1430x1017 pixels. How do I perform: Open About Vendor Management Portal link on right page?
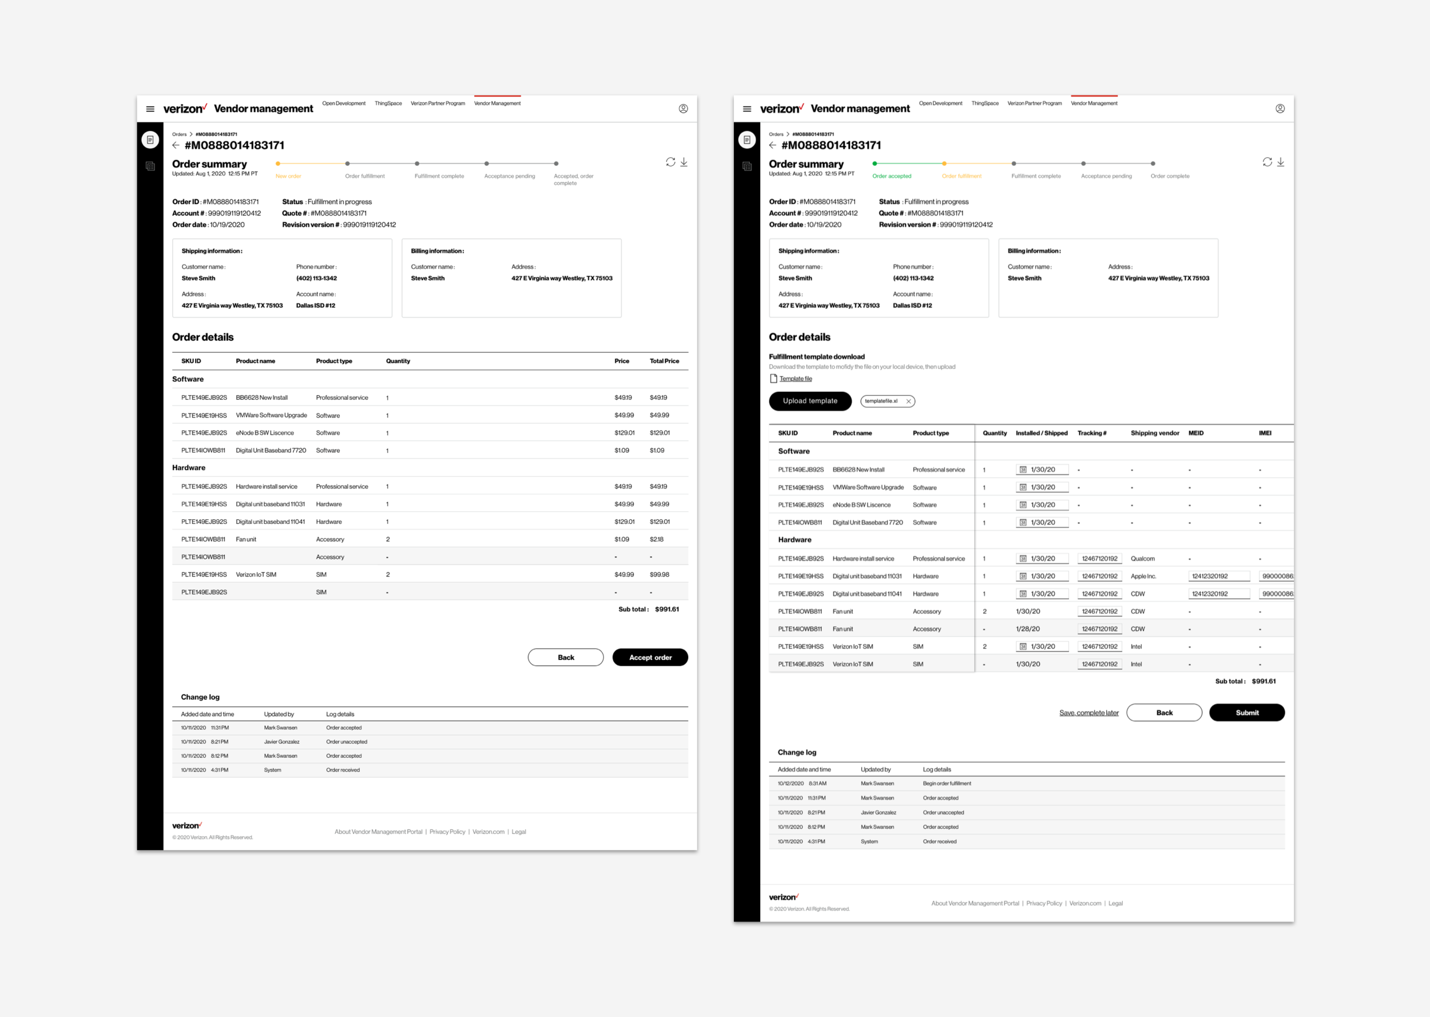coord(975,904)
